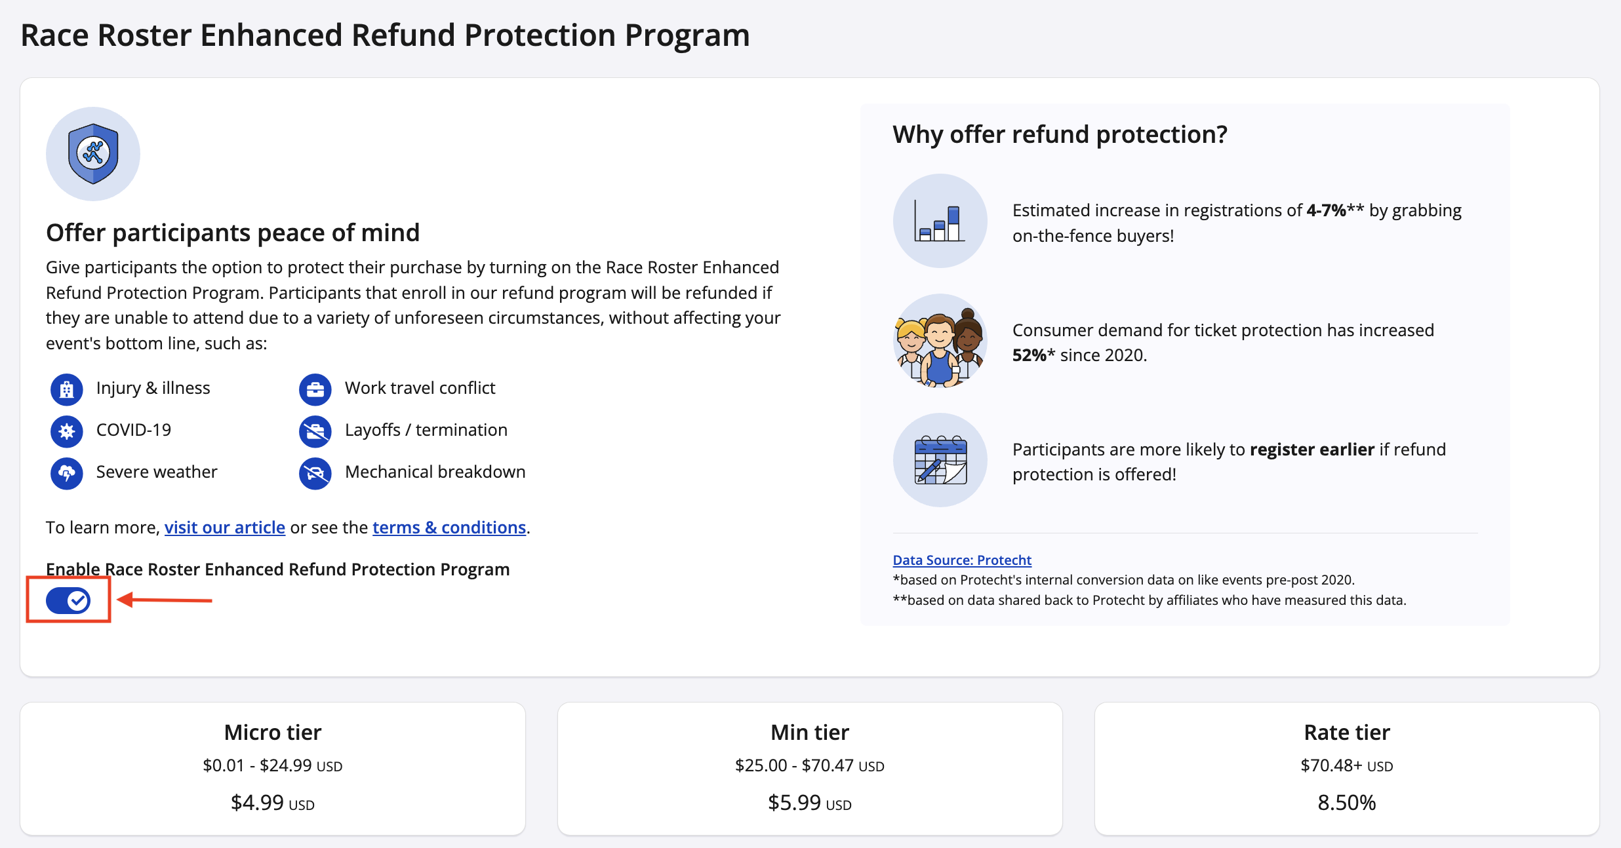Open the terms & conditions link

449,528
